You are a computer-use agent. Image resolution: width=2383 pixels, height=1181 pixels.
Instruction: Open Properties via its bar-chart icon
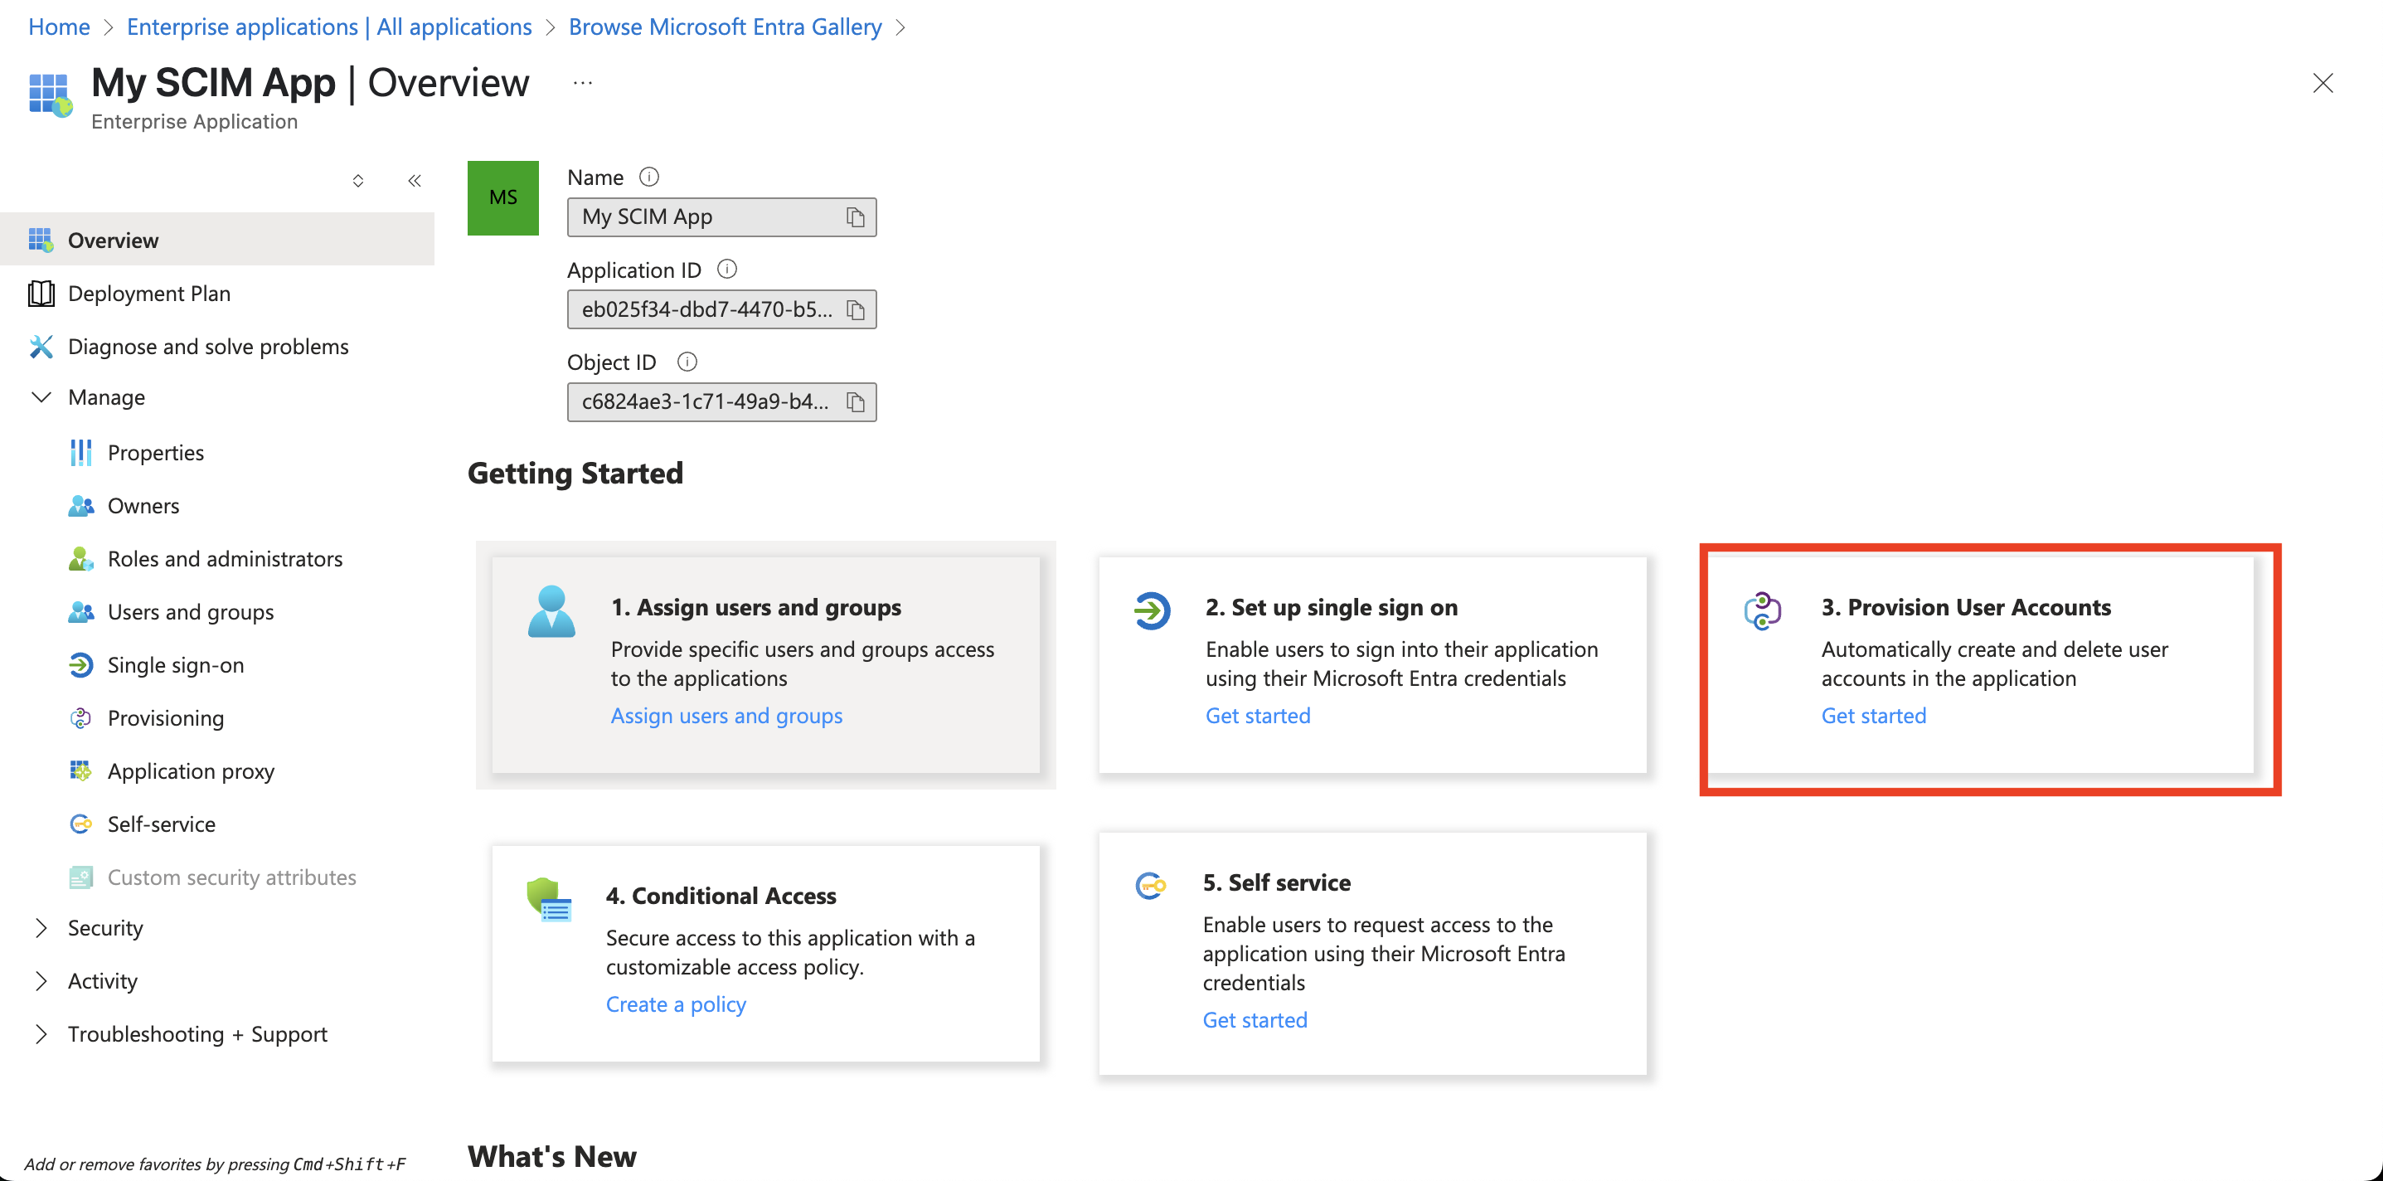coord(80,453)
